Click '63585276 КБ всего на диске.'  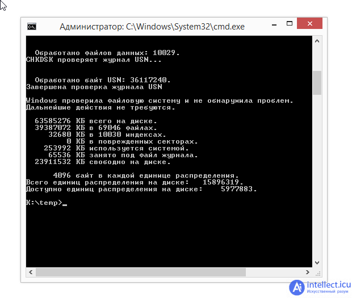pos(96,121)
